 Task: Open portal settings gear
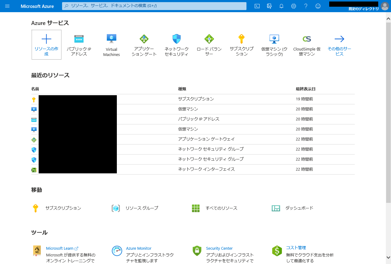294,6
